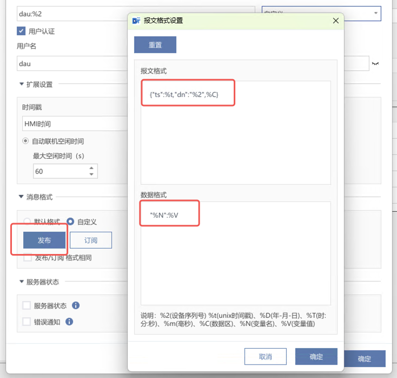The height and width of the screenshot is (378, 397).
Task: Increase 最大空闲时间 with up arrow
Action: [x=91, y=168]
